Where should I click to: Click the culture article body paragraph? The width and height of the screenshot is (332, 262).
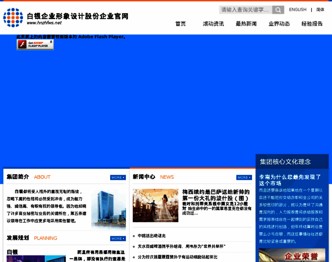290,216
